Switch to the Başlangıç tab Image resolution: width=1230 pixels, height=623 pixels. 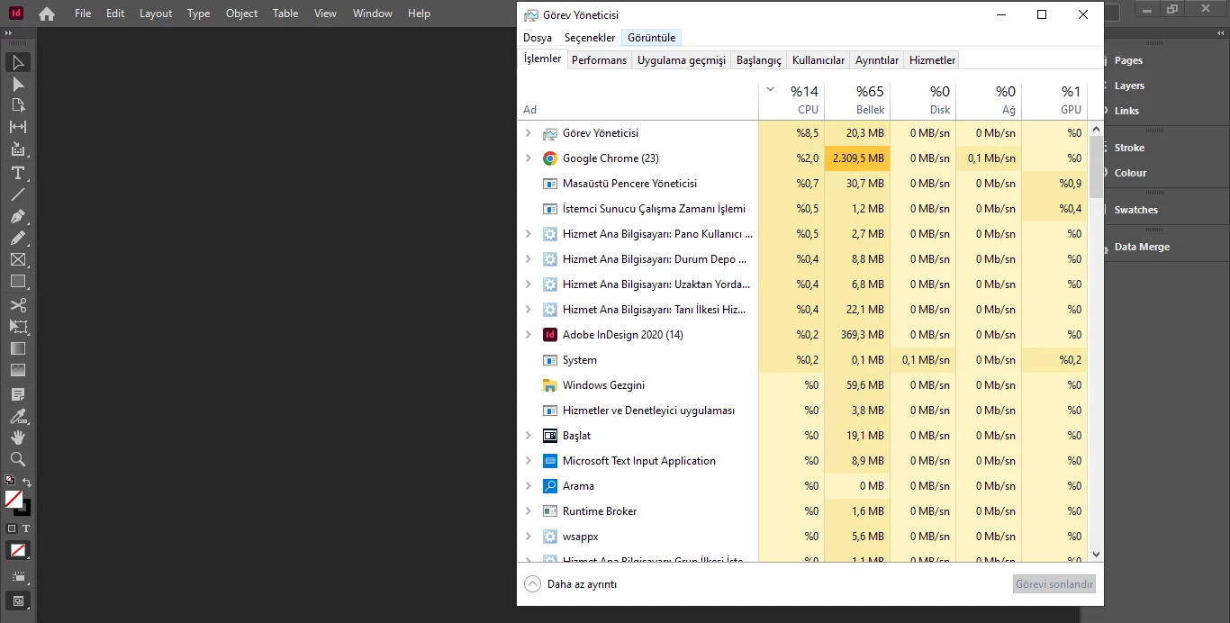758,60
